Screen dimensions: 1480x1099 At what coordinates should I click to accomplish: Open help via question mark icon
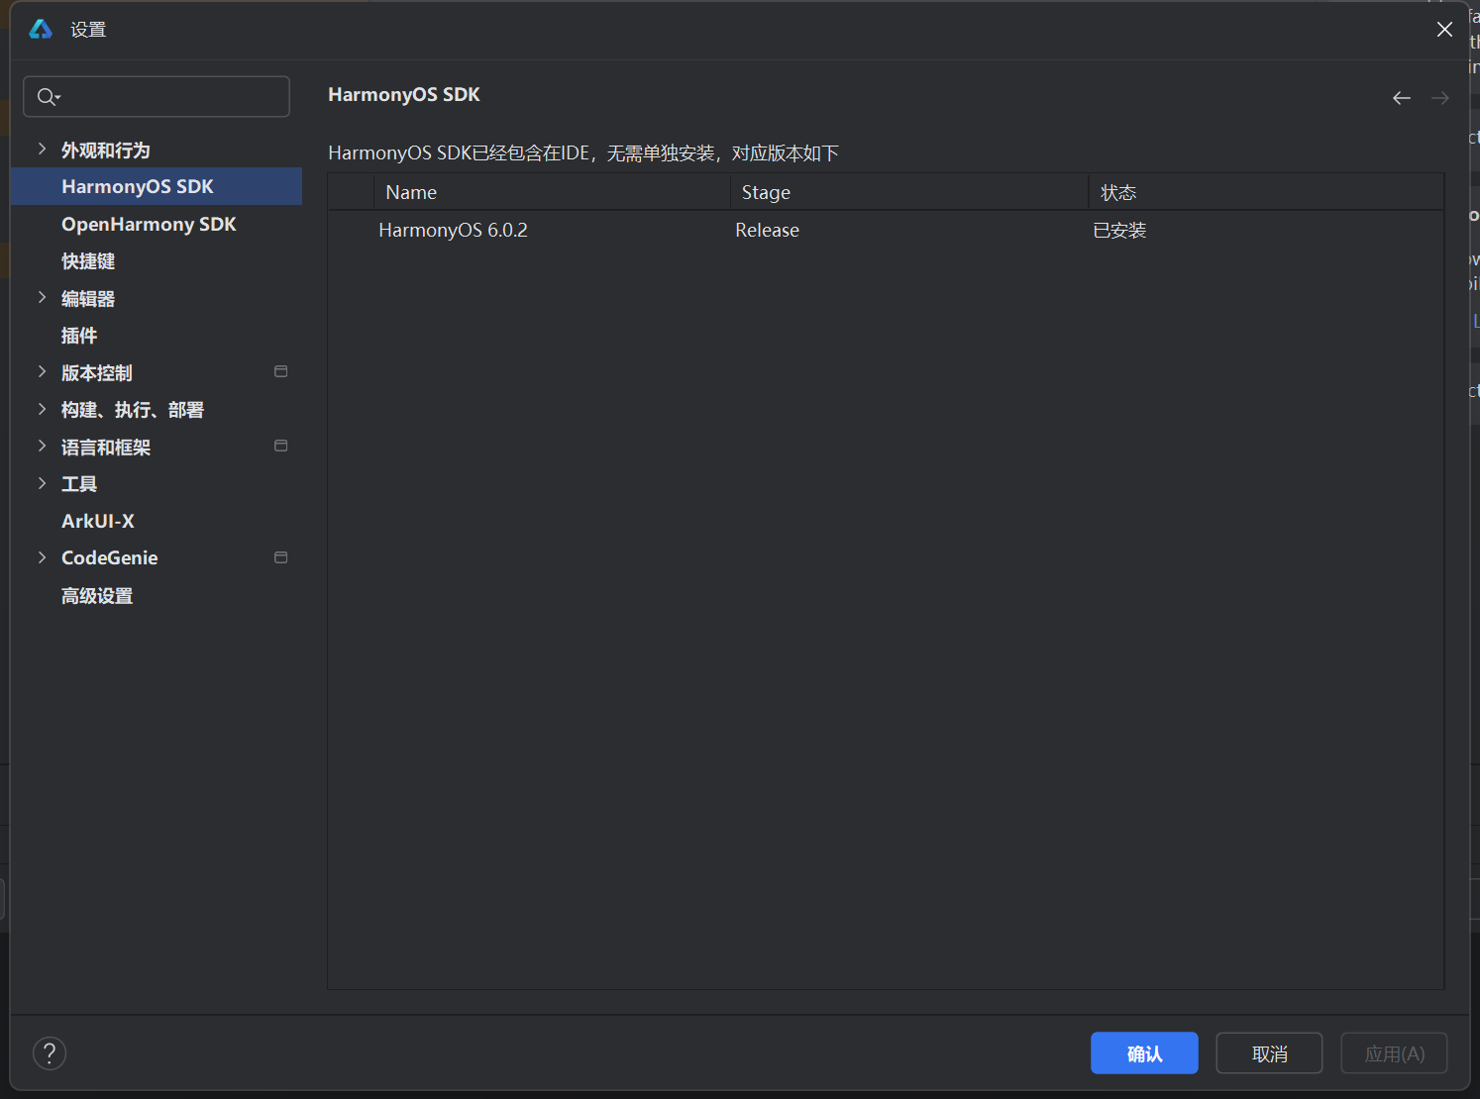[x=50, y=1053]
